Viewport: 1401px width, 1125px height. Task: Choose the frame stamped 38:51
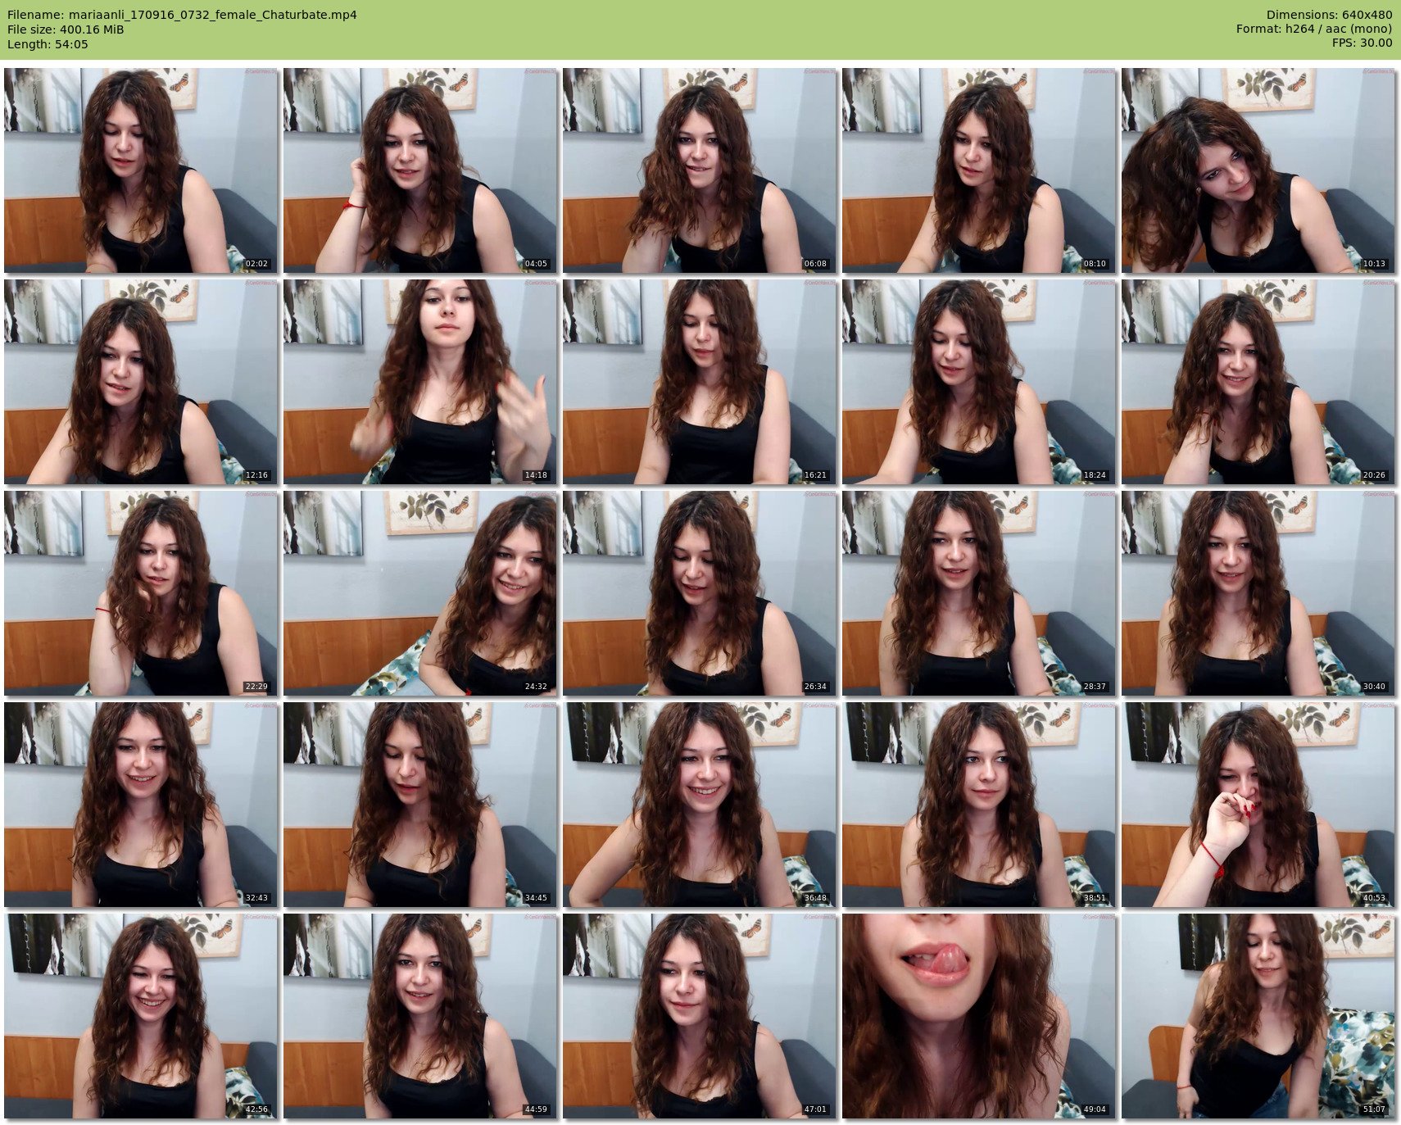pyautogui.click(x=979, y=805)
